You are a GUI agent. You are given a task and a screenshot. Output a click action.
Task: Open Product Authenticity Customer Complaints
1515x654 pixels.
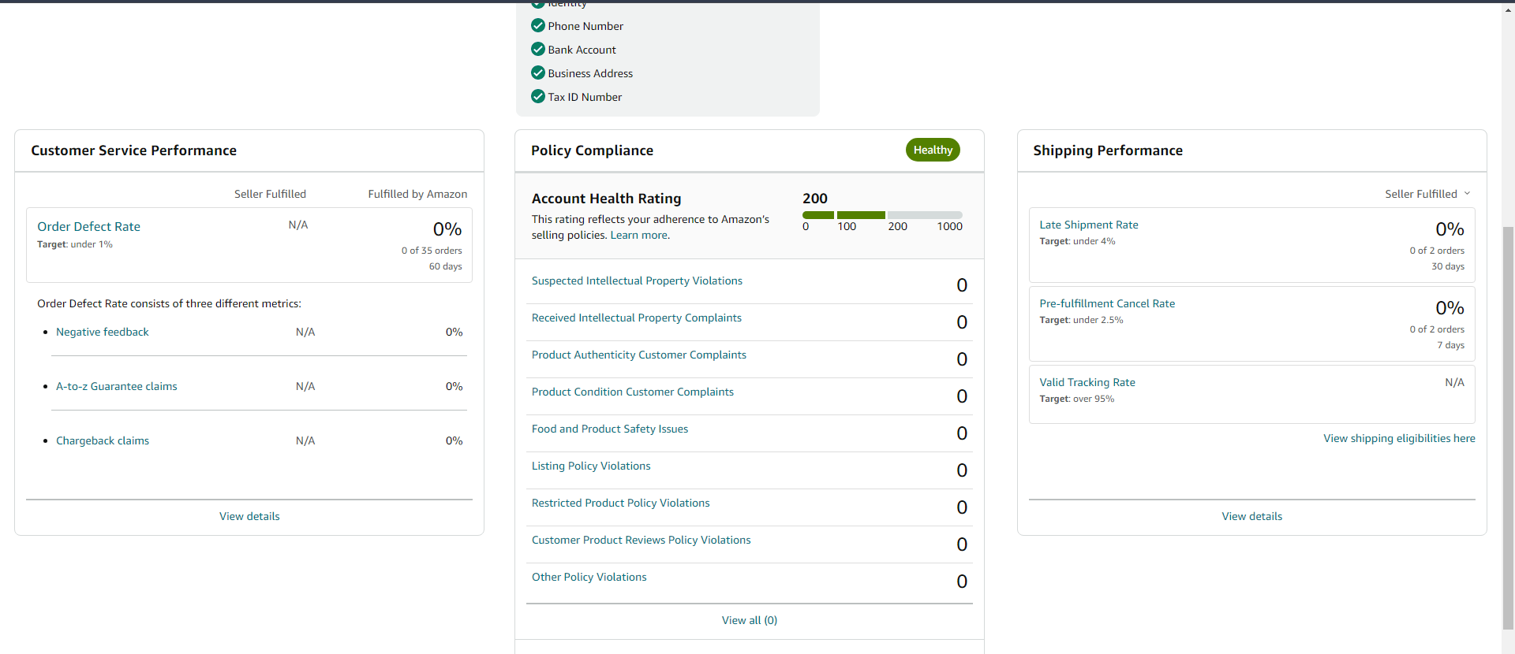click(639, 355)
